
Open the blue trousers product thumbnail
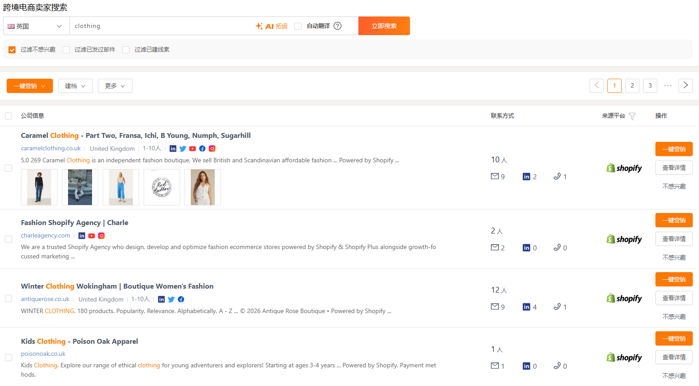[121, 187]
